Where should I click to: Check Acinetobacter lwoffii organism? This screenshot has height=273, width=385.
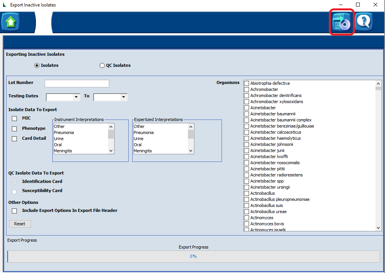(246, 157)
